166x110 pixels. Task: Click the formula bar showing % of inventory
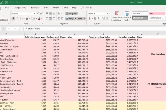(95, 29)
